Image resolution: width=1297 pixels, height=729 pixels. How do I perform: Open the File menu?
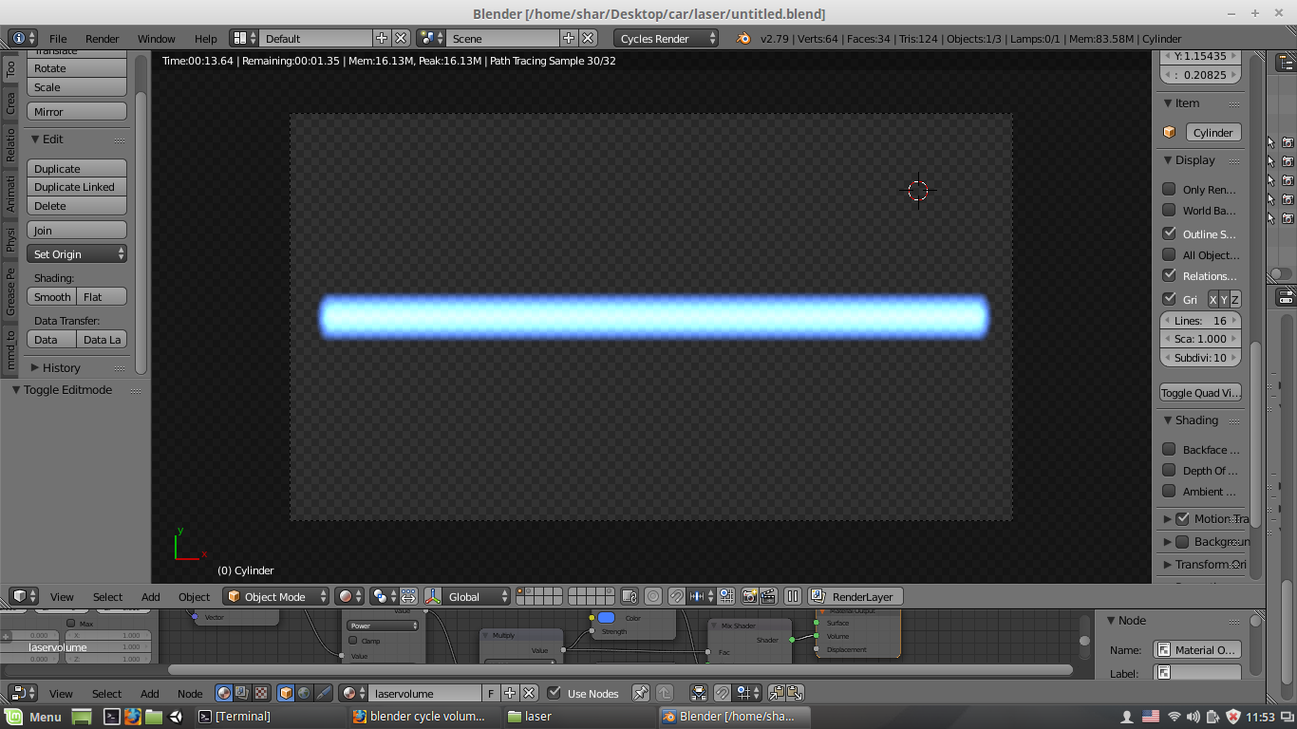[58, 39]
